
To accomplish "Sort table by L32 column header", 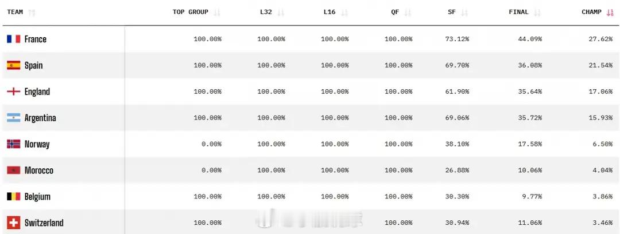I will click(x=266, y=12).
